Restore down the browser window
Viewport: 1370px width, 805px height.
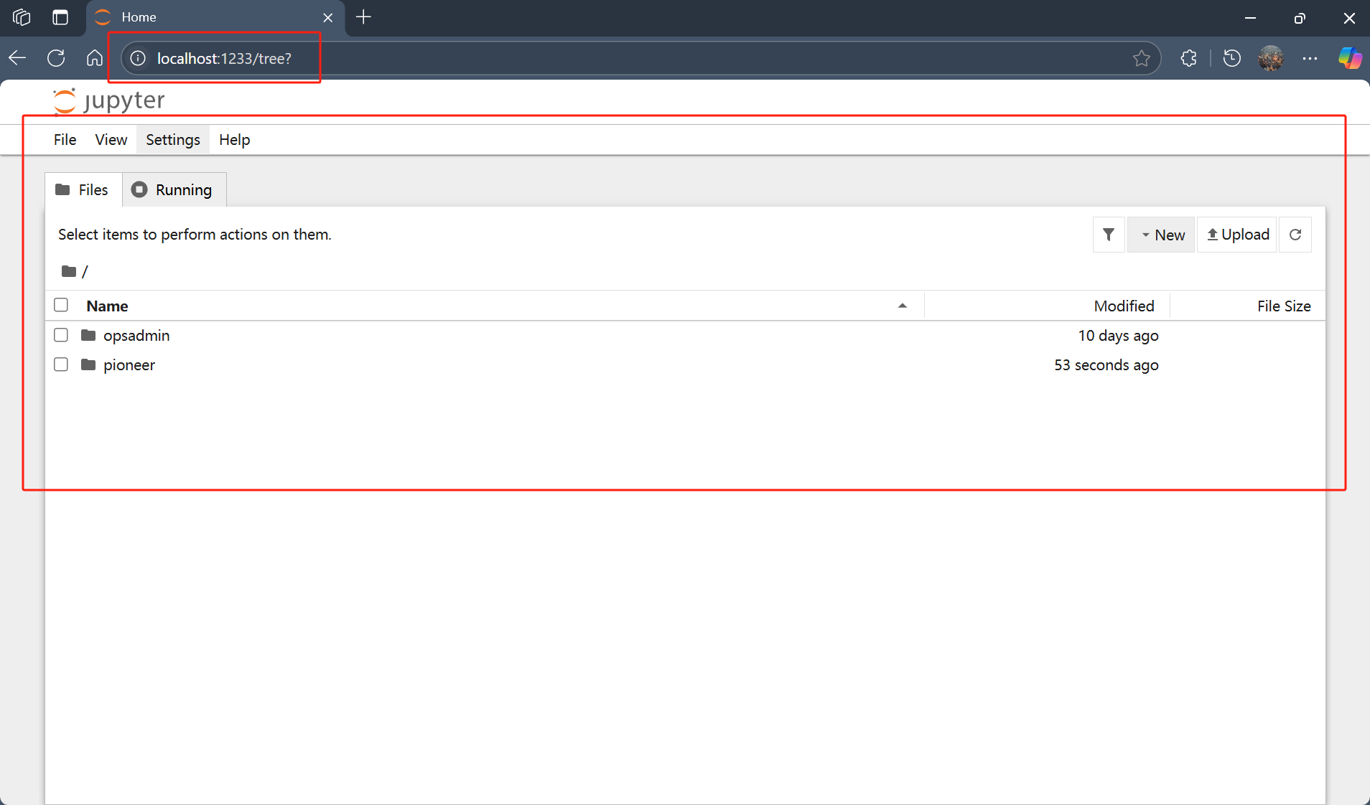(1300, 18)
